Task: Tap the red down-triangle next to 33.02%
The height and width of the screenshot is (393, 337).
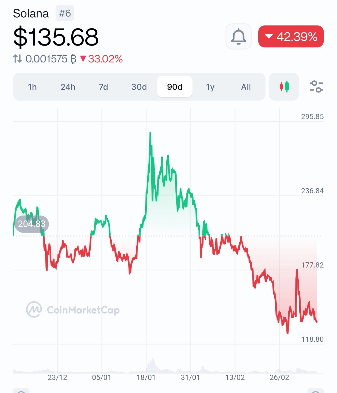Action: [x=83, y=58]
